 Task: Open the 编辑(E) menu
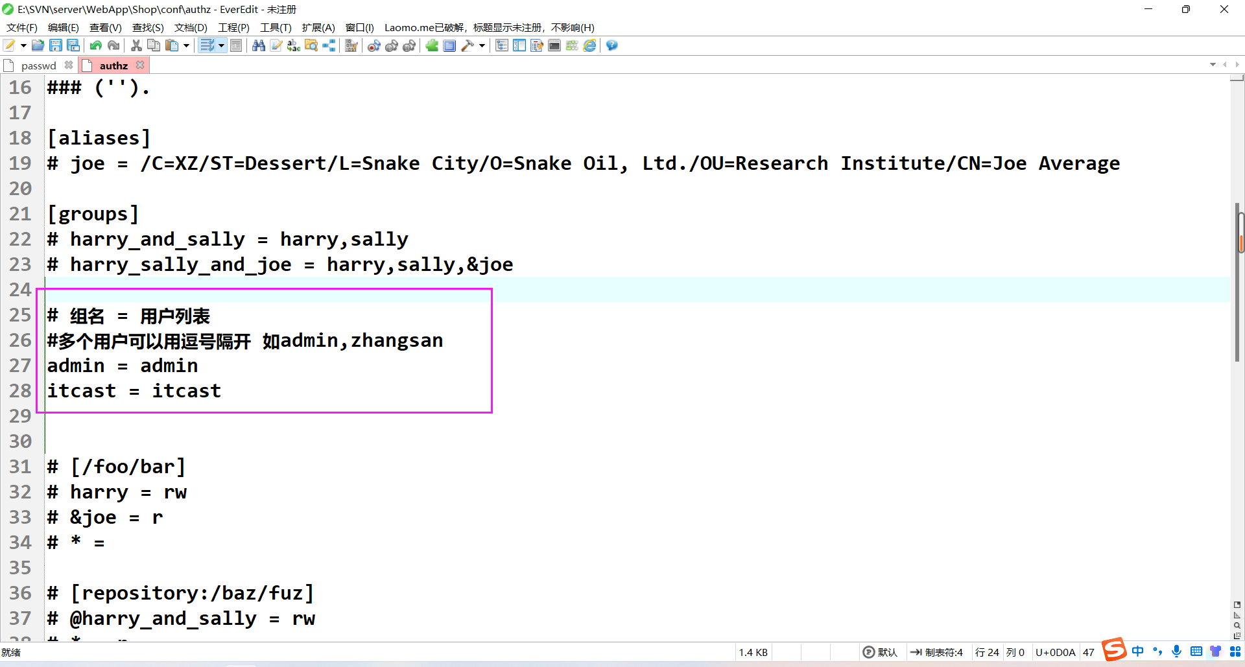(x=64, y=27)
